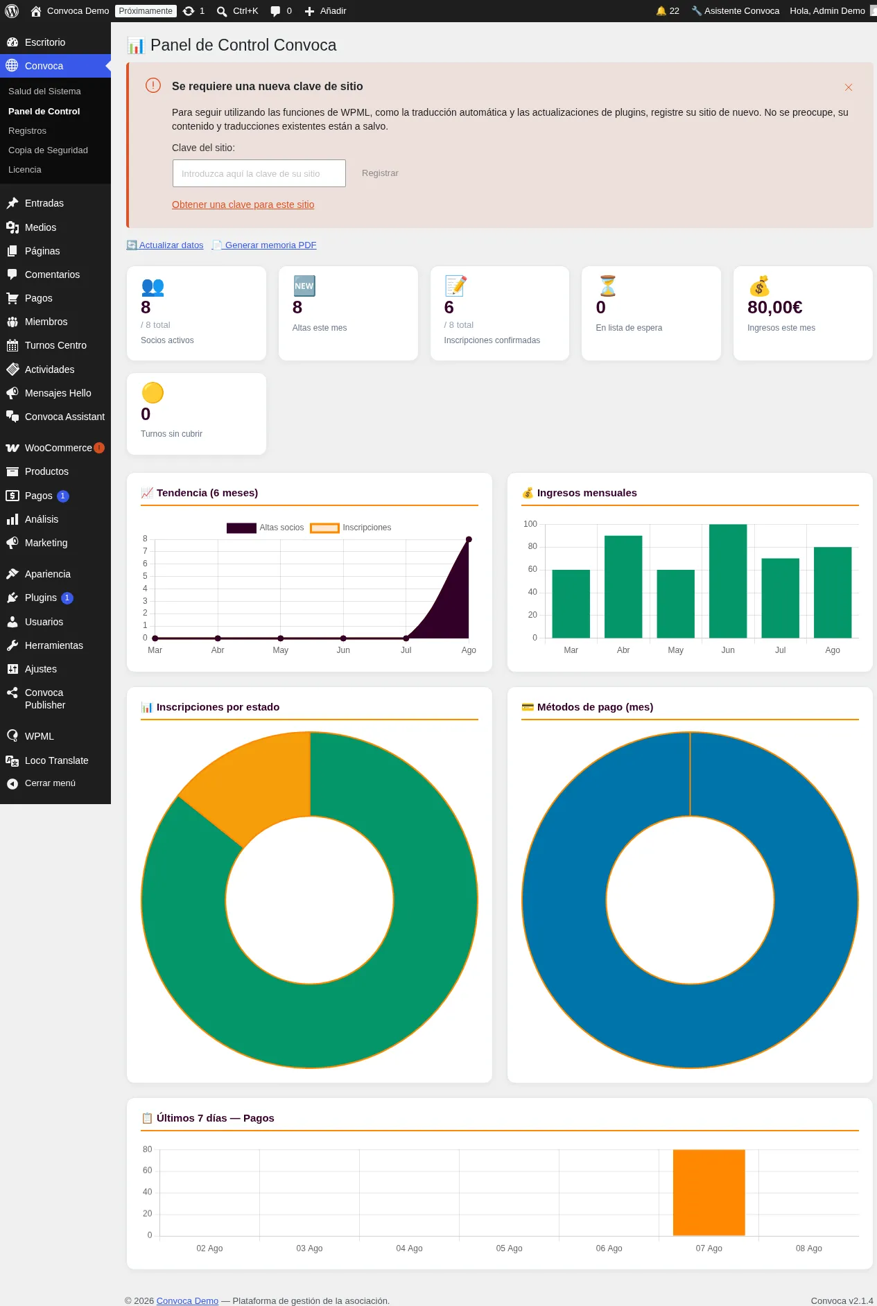Click the Ago data point on Tendencia chart
877x1306 pixels.
[x=469, y=539]
